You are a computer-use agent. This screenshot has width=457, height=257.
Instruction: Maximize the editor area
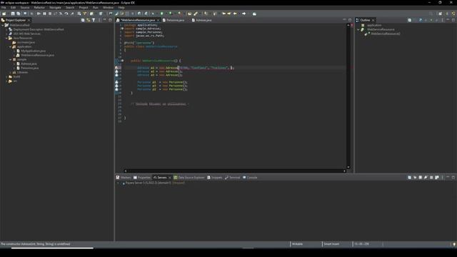pos(350,20)
